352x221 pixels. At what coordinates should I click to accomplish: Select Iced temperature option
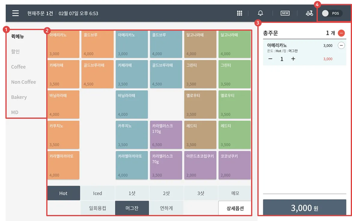tap(97, 193)
